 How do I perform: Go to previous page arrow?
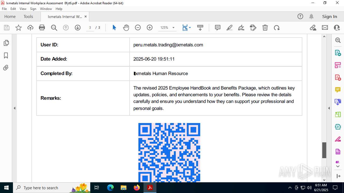[x=66, y=28]
